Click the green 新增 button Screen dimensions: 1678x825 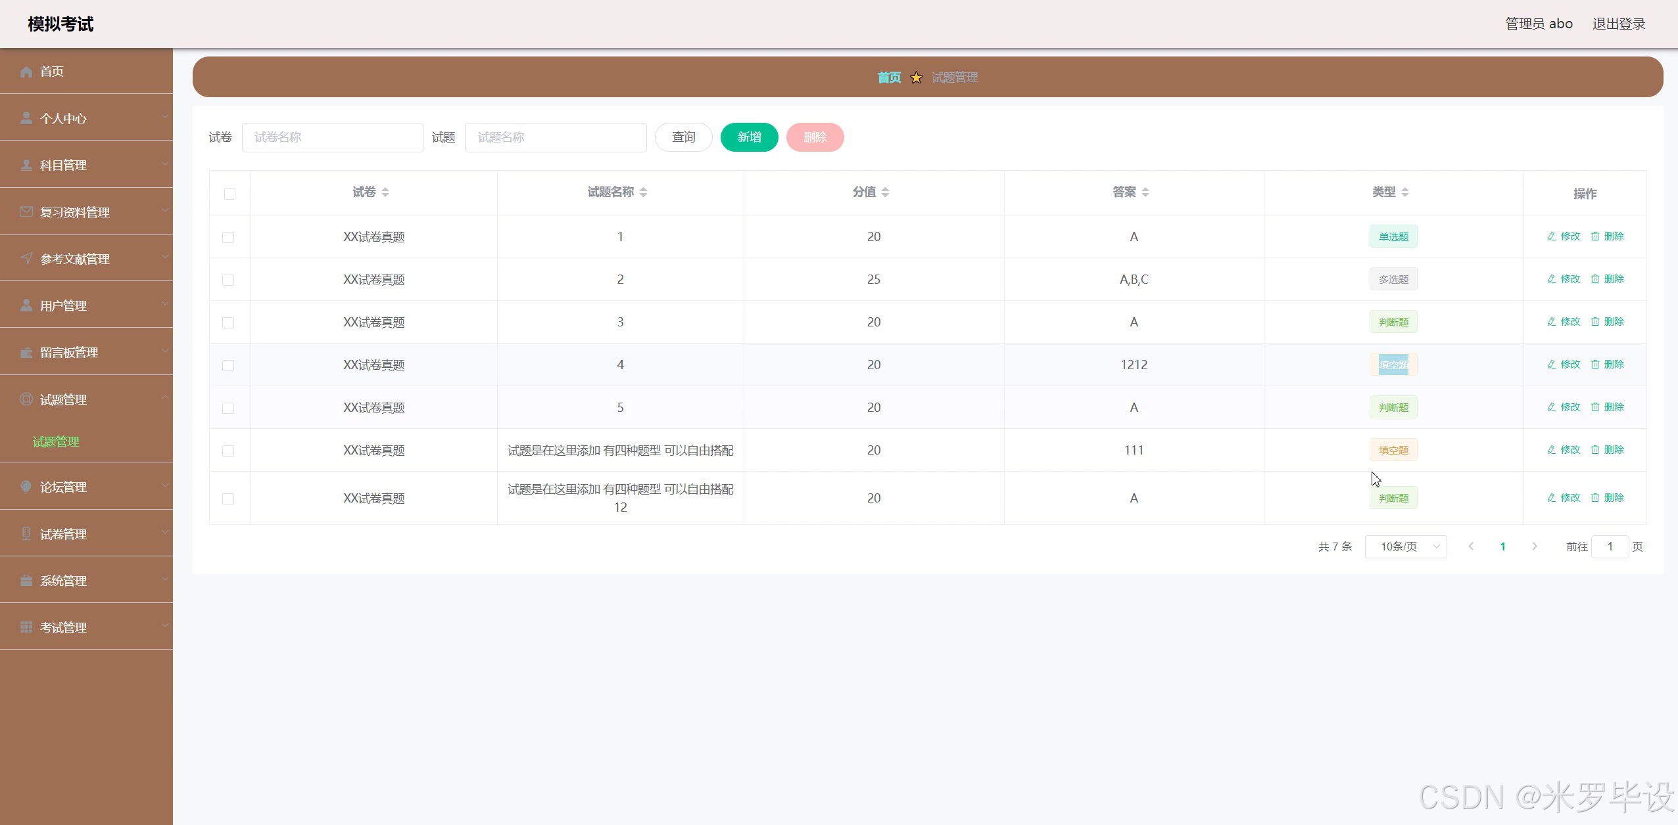pyautogui.click(x=749, y=137)
